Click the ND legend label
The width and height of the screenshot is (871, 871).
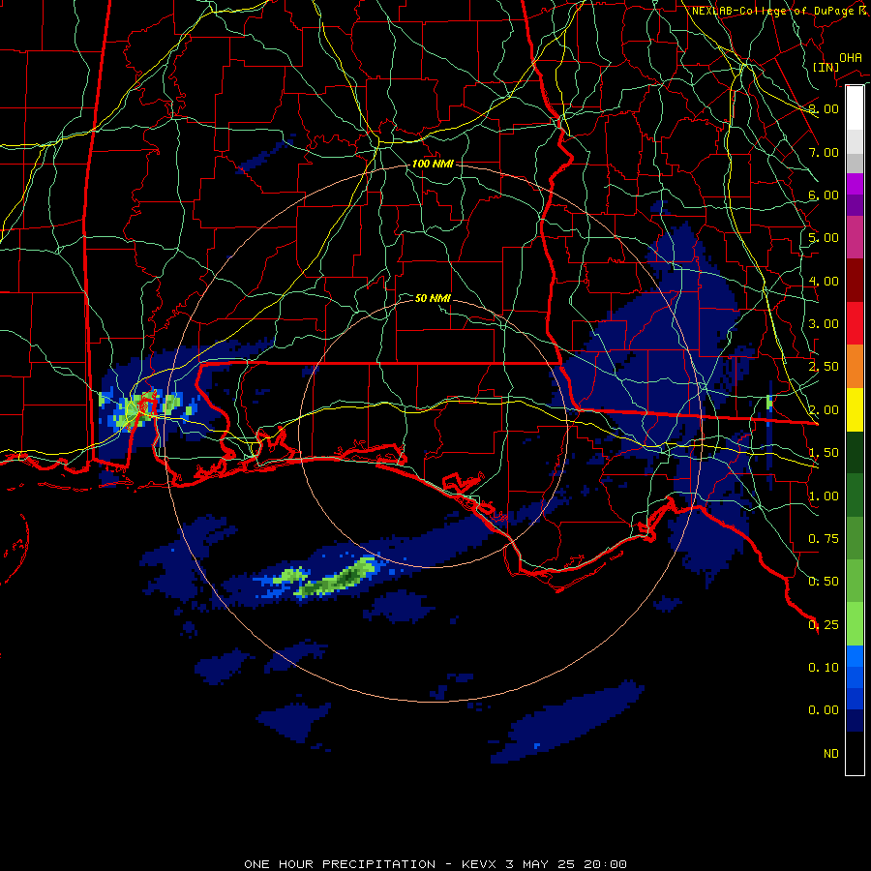click(x=831, y=754)
